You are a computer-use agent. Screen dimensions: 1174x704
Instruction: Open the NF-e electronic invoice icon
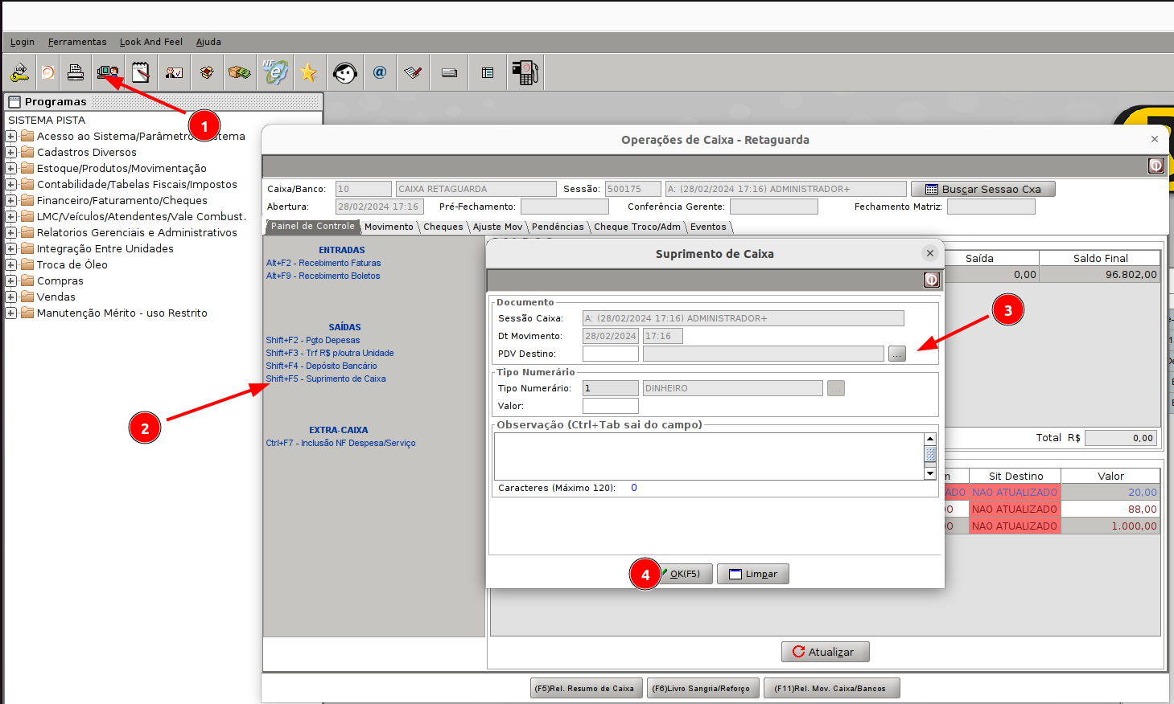pos(274,72)
